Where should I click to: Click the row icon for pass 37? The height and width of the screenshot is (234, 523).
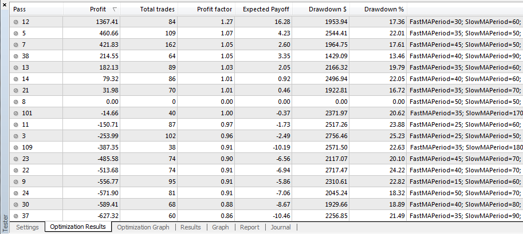pyautogui.click(x=17, y=216)
